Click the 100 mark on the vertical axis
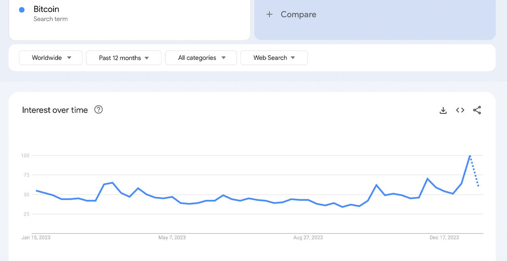Viewport: 507px width, 261px height. (25, 155)
